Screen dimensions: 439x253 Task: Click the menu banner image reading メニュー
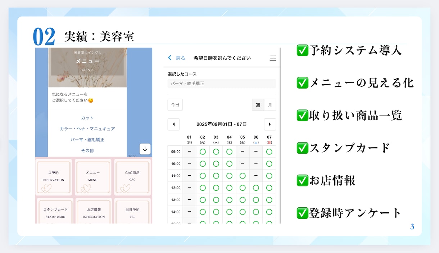pos(87,67)
